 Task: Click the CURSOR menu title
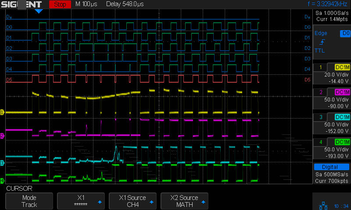point(19,189)
